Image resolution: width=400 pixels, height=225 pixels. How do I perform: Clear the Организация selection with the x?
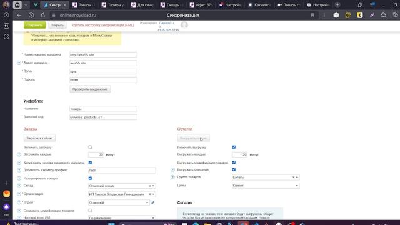[x=150, y=194]
